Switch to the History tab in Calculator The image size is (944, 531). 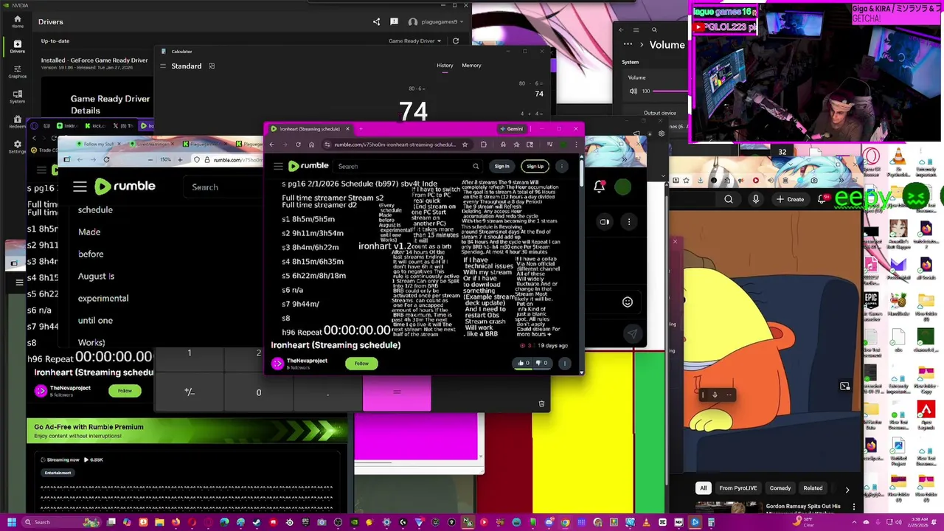point(445,66)
